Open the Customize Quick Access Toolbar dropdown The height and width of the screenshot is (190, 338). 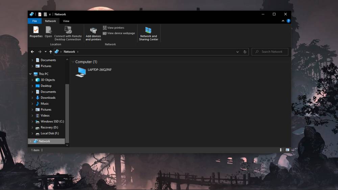tap(50, 15)
